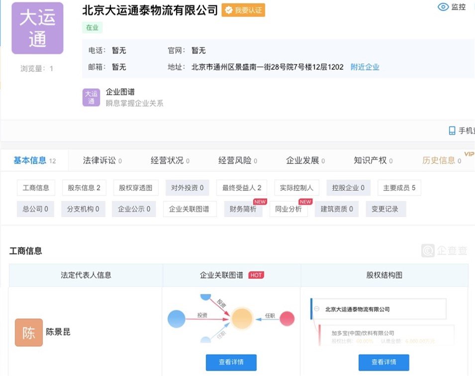Click the 法定代表人信息 column header
475x376 pixels.
tap(86, 275)
